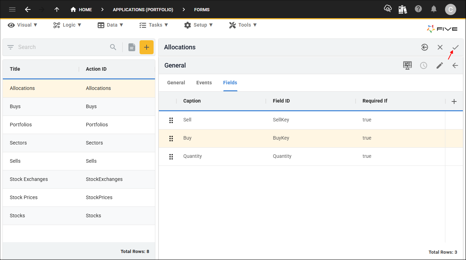This screenshot has height=260, width=466.
Task: Click the history clock icon
Action: 424,65
